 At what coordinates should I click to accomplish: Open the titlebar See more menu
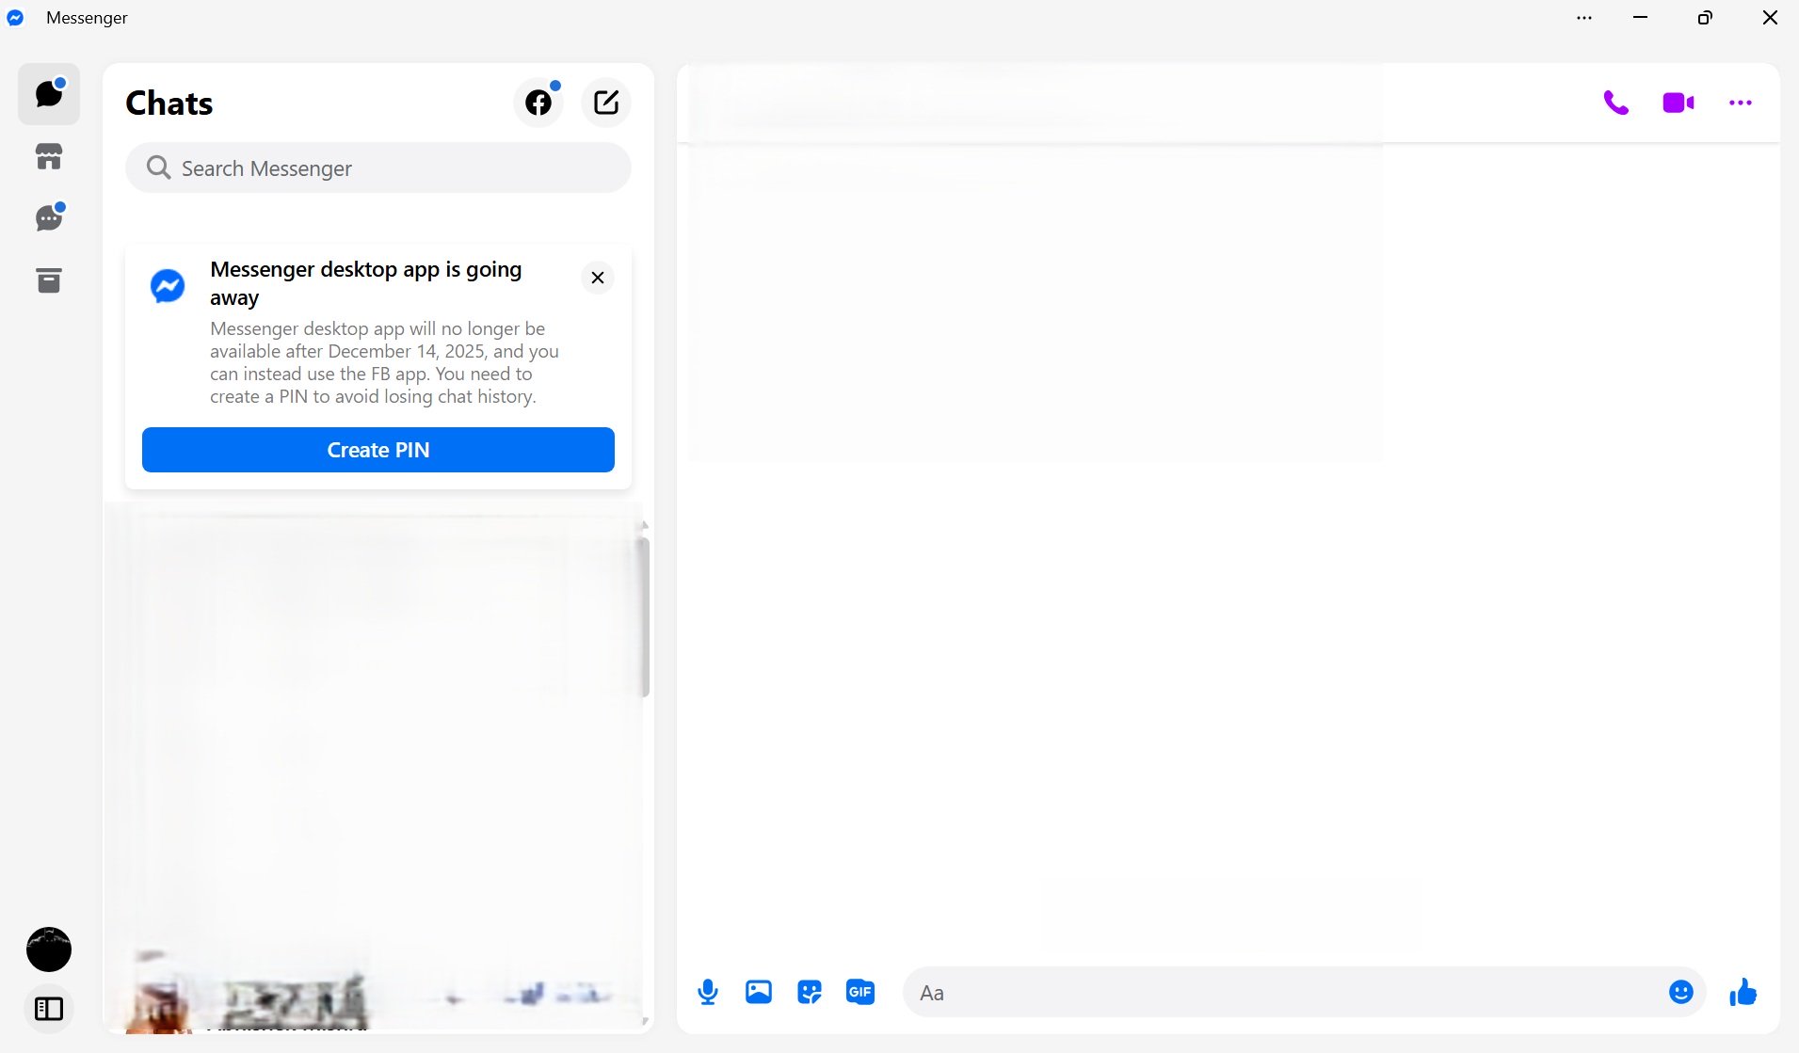coord(1583,18)
